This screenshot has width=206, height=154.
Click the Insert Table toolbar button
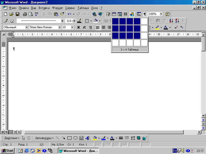pyautogui.click(x=114, y=14)
